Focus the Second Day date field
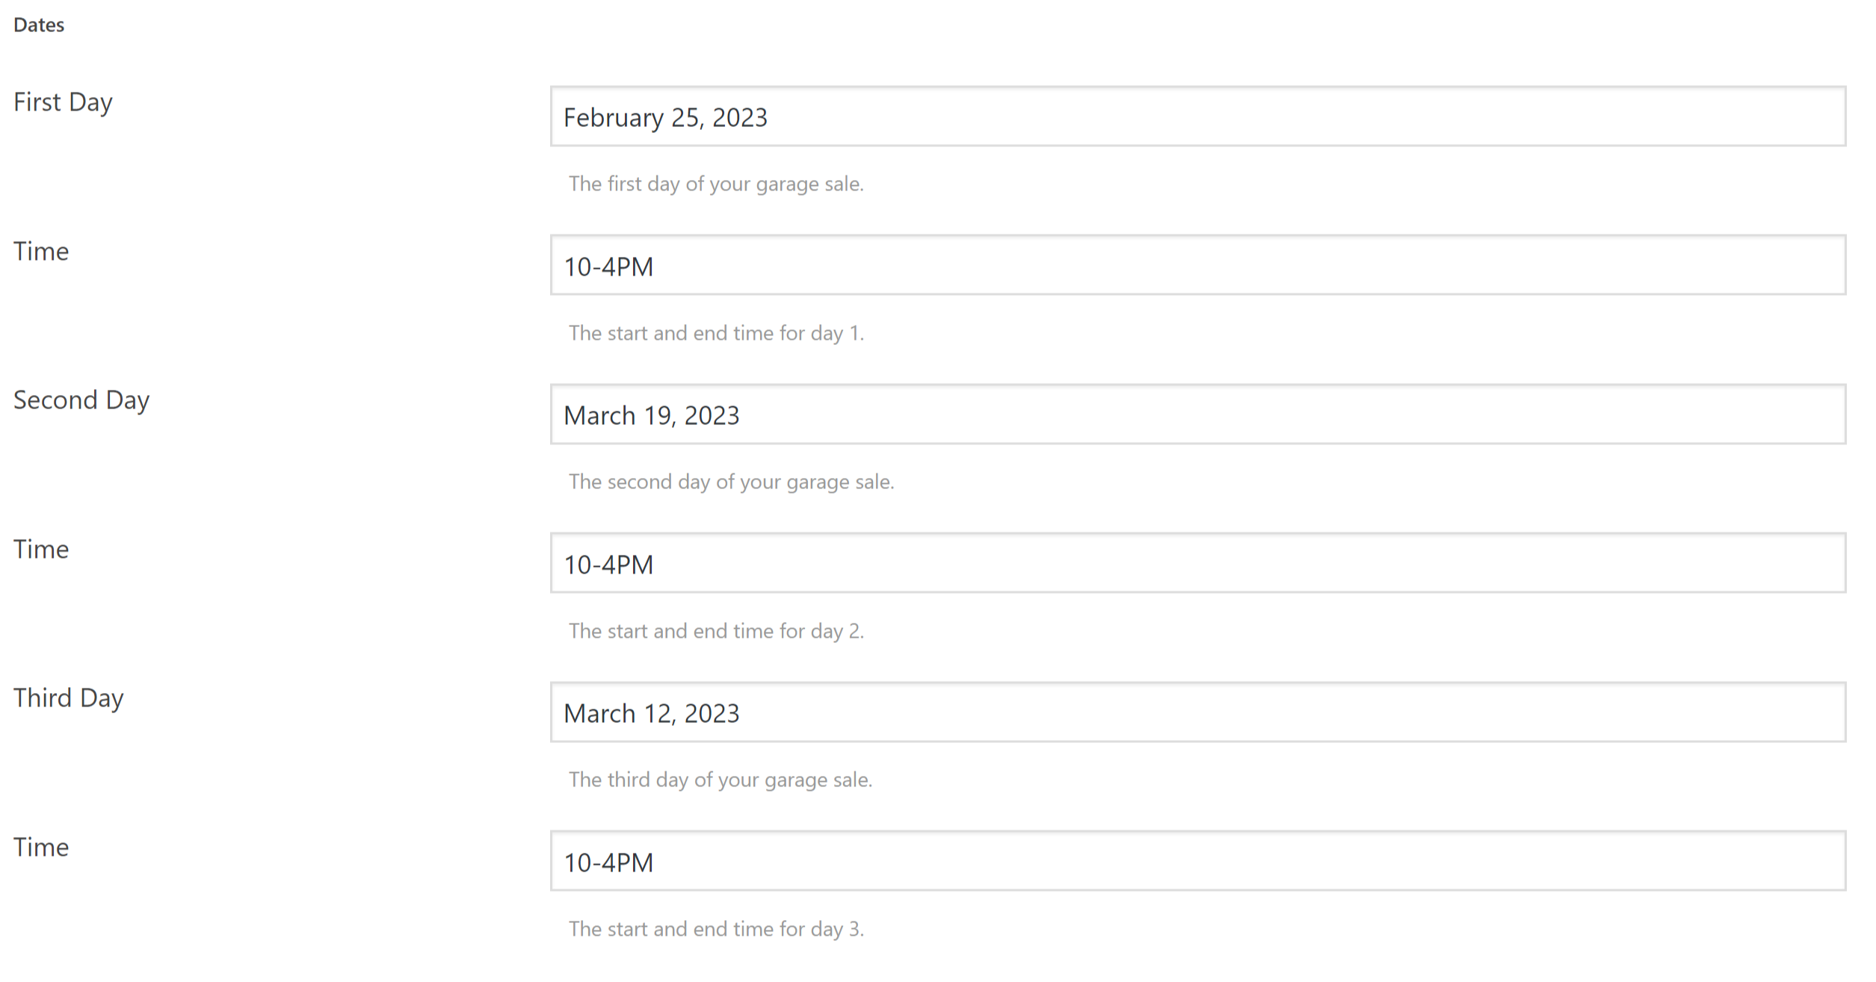Image resolution: width=1876 pixels, height=982 pixels. 1197,414
